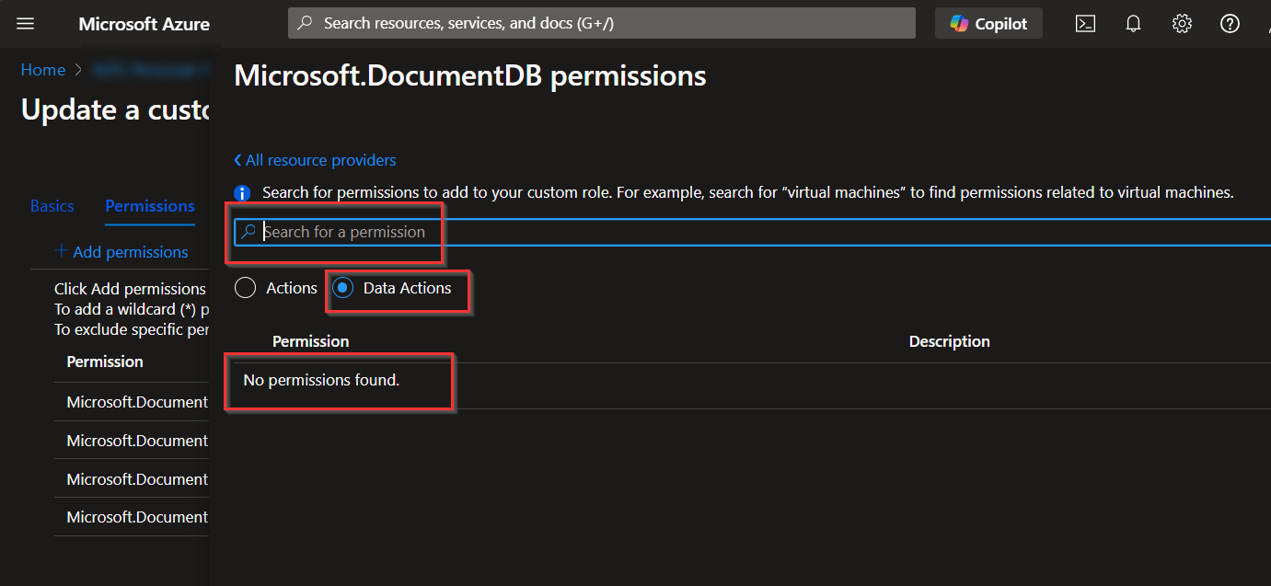Screen dimensions: 1271x586
Task: Switch to the Permissions tab
Action: [150, 206]
